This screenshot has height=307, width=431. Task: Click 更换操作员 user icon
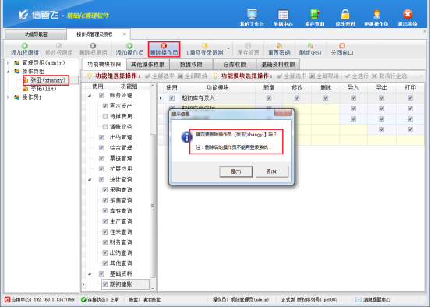click(x=376, y=14)
